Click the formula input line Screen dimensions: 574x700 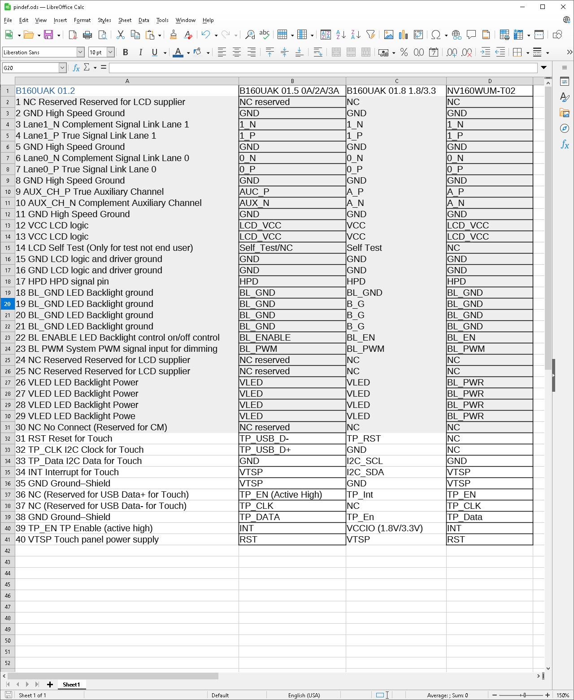pos(323,68)
